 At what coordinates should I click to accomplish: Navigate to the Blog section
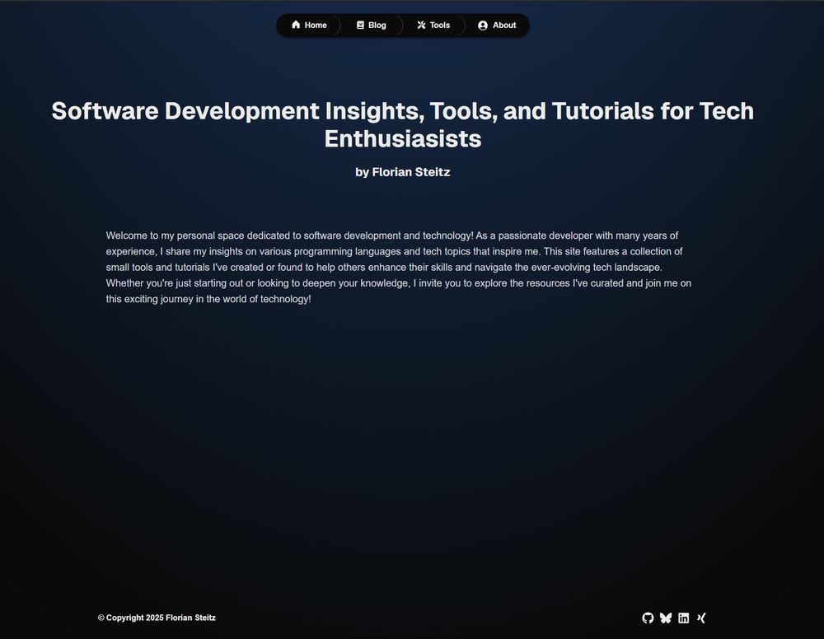tap(372, 25)
